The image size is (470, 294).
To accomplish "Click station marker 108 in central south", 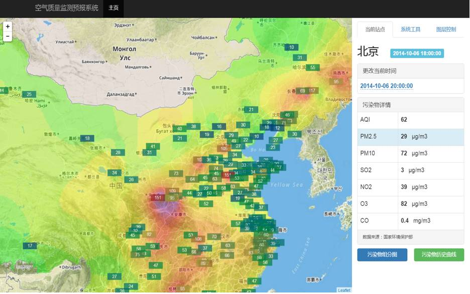I will click(x=198, y=239).
